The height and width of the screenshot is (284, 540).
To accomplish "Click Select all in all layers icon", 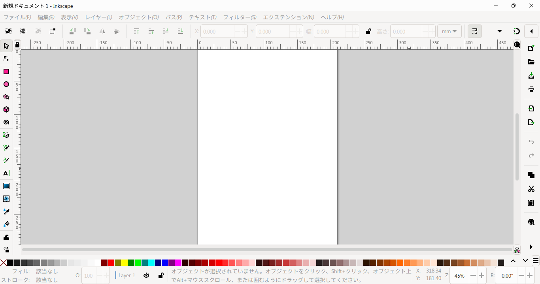I will (x=23, y=31).
